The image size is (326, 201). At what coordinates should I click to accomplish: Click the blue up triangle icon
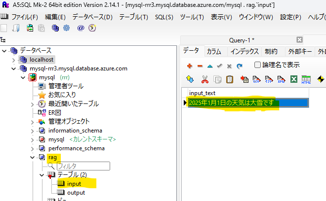(x=210, y=67)
